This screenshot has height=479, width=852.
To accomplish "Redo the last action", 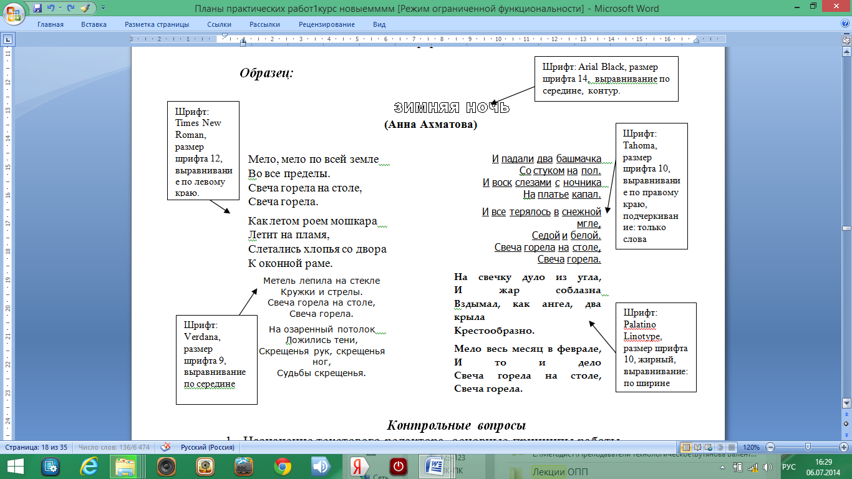I will click(70, 8).
